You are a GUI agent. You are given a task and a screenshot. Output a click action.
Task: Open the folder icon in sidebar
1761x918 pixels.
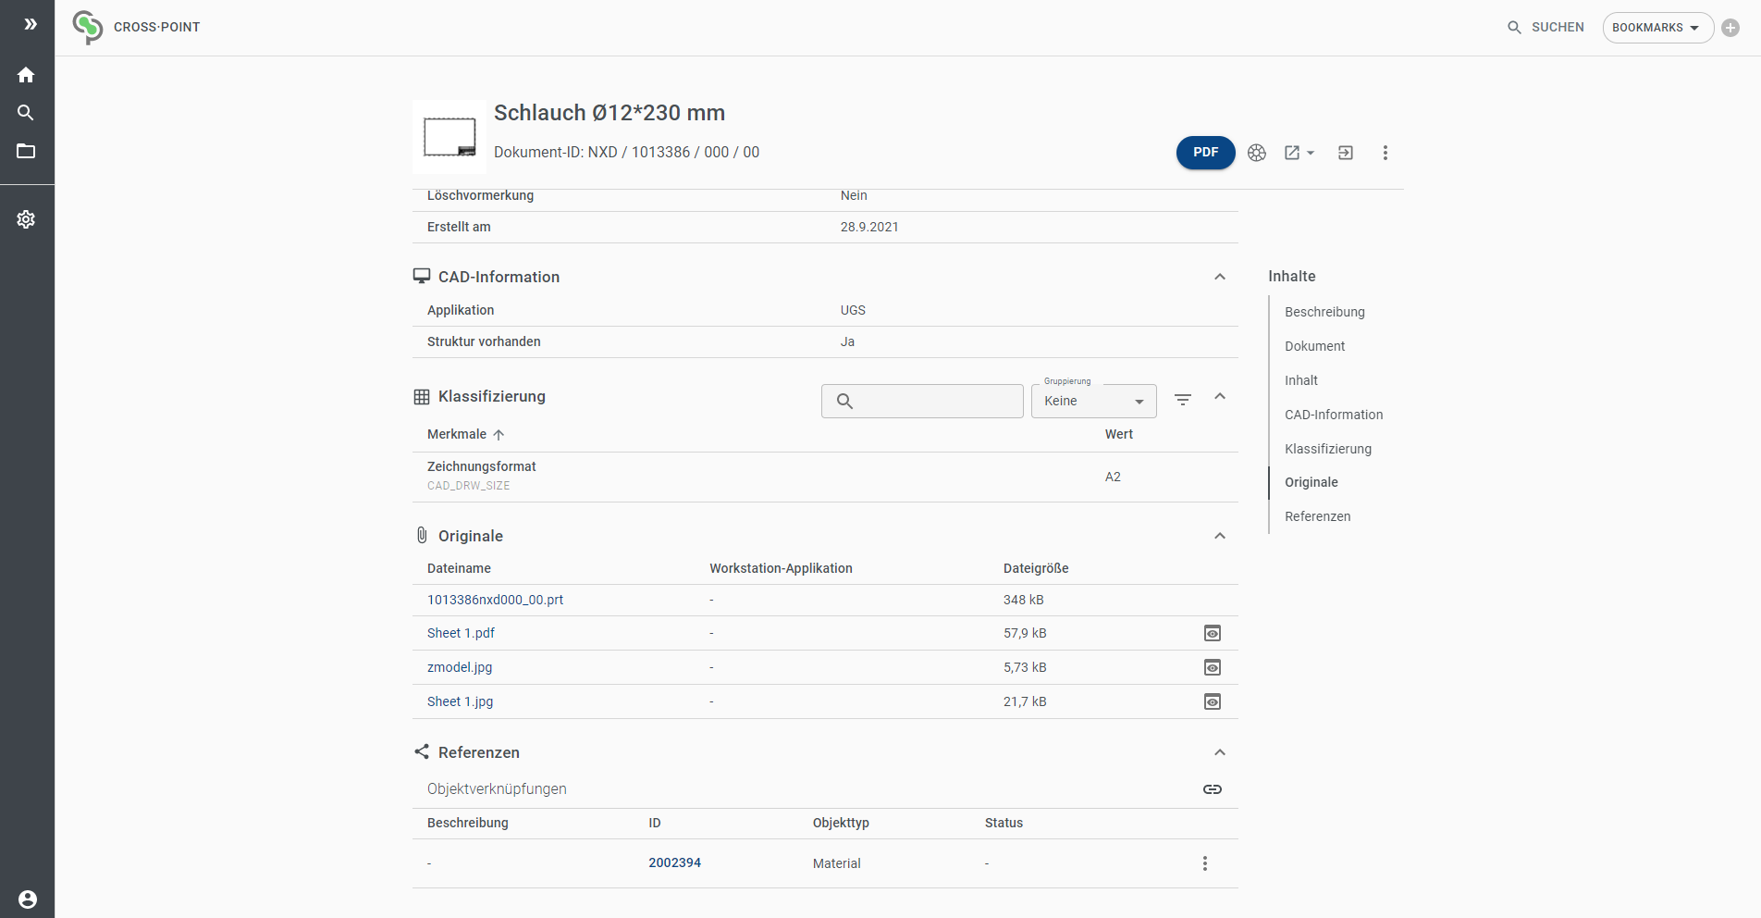(26, 151)
